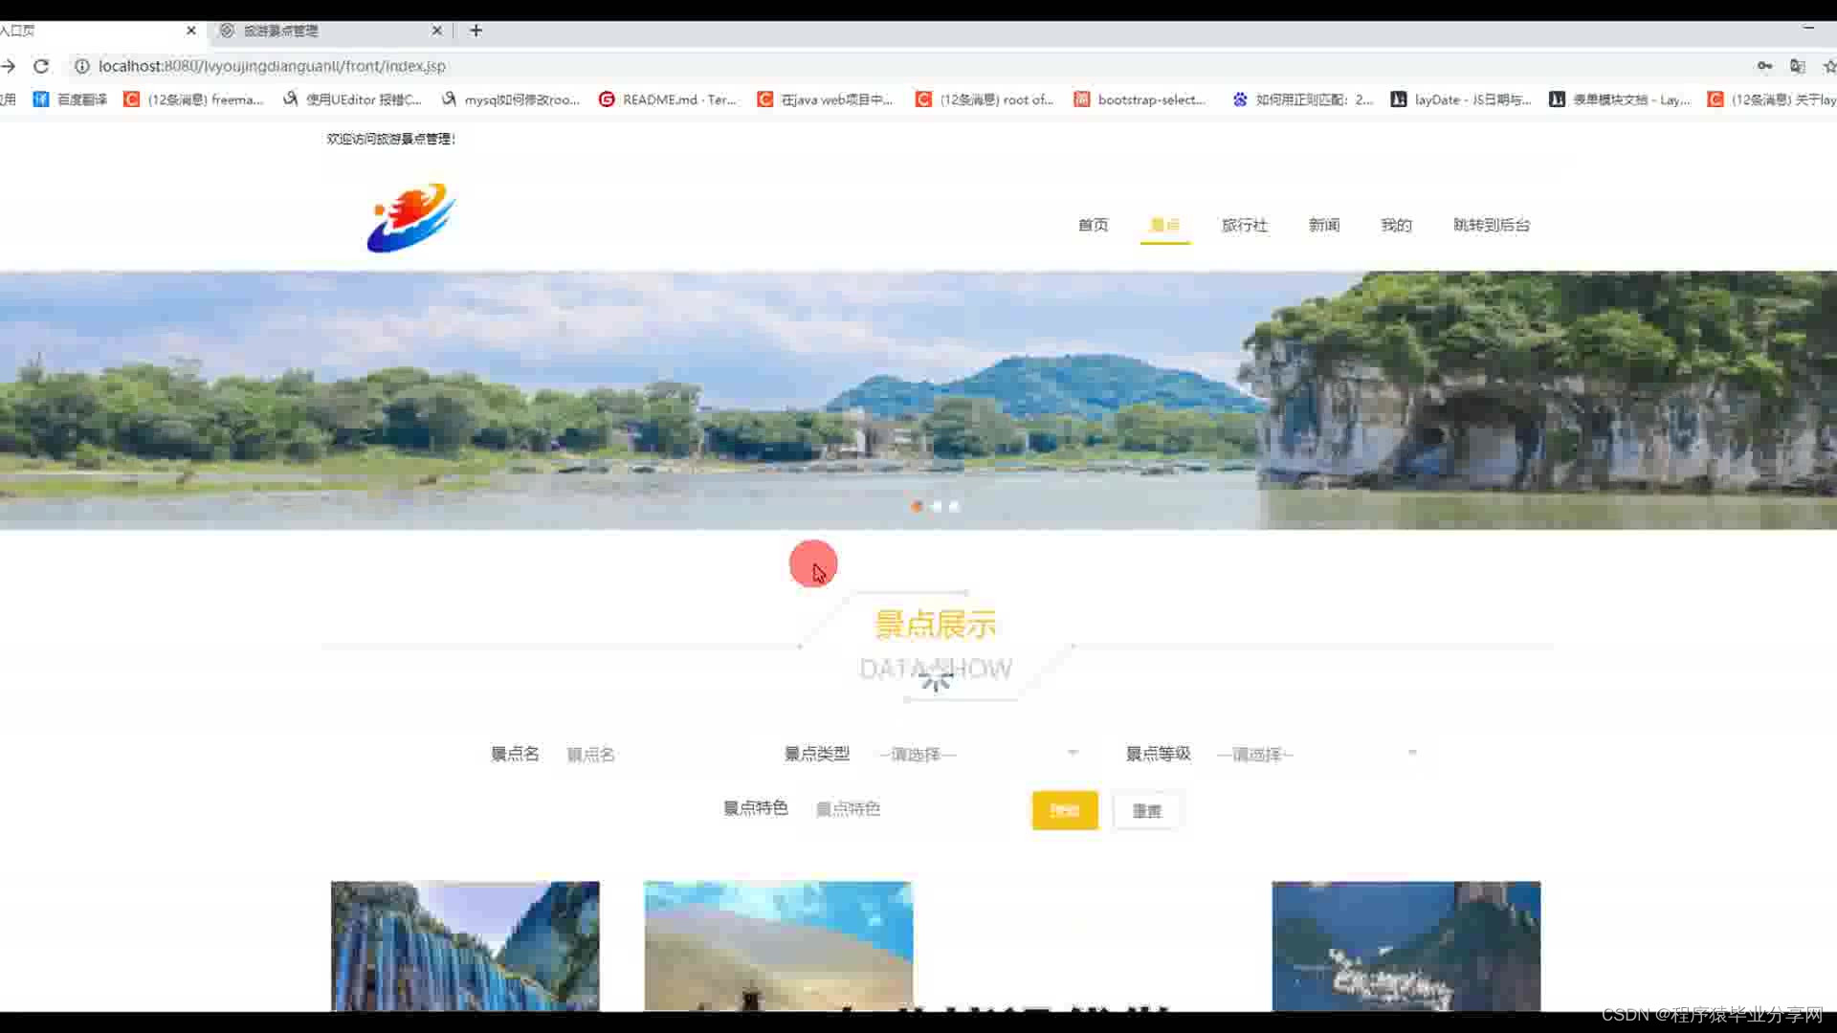Select the second carousel indicator dot

coord(937,507)
